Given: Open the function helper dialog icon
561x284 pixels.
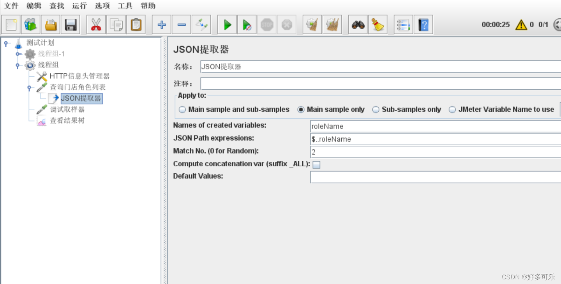Looking at the screenshot, I should [x=404, y=25].
